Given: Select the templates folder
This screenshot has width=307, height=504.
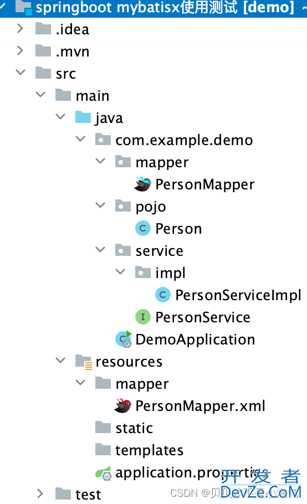Looking at the screenshot, I should point(139,450).
